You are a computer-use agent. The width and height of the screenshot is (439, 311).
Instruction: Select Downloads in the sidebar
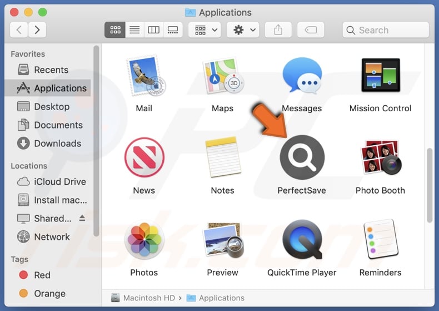pos(48,144)
